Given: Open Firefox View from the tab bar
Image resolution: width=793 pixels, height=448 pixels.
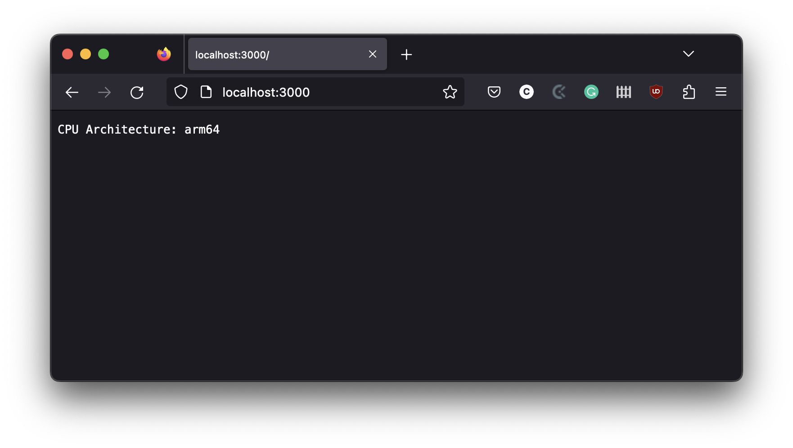Looking at the screenshot, I should coord(164,54).
